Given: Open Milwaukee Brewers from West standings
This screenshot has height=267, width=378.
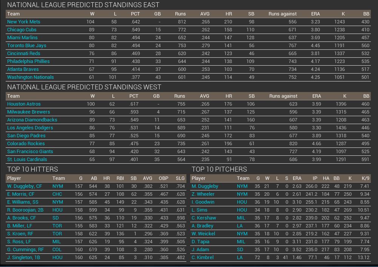Looking at the screenshot, I should coord(28,112).
